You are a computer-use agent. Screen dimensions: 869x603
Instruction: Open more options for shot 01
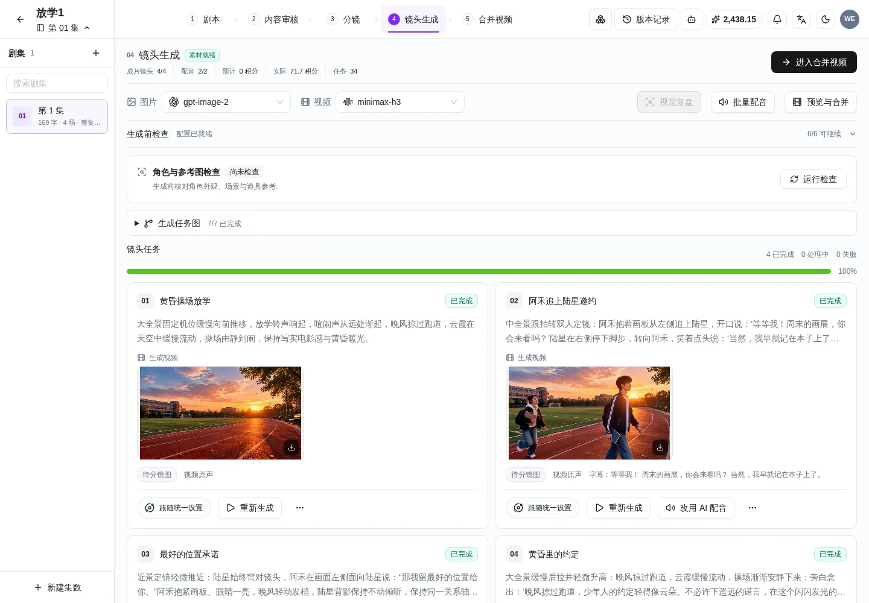[300, 508]
